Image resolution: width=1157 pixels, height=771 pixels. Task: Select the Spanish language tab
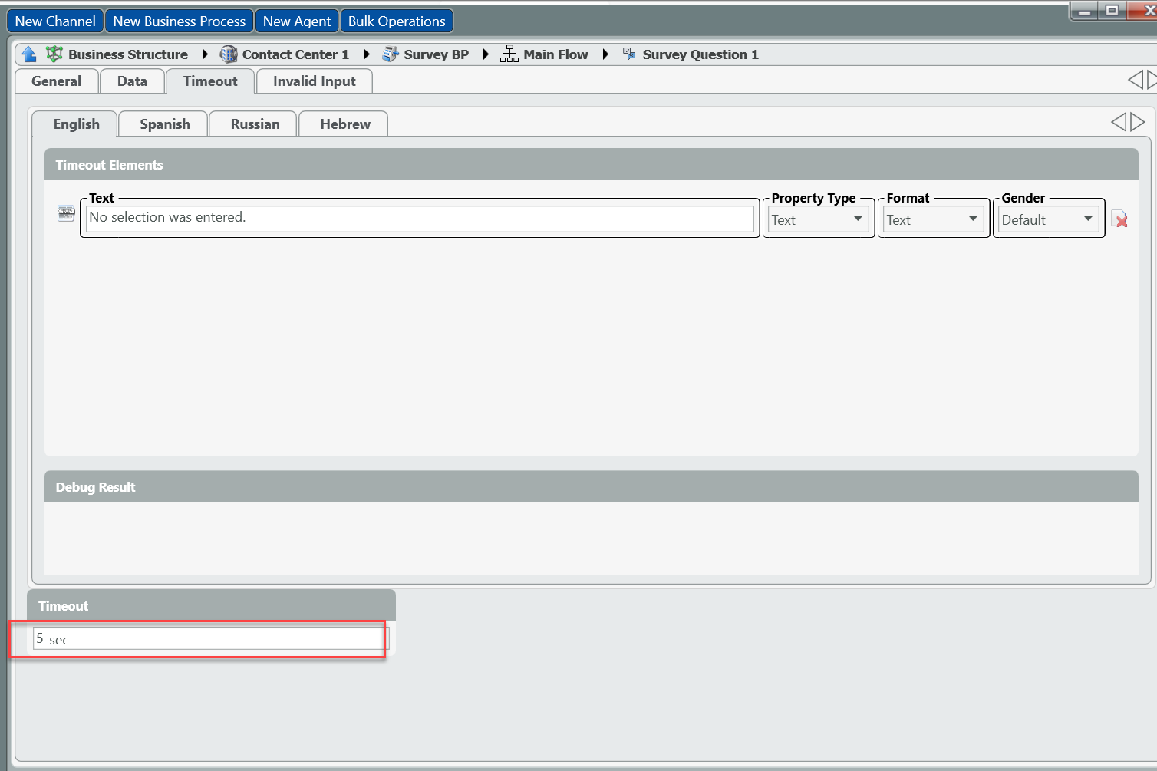coord(164,124)
